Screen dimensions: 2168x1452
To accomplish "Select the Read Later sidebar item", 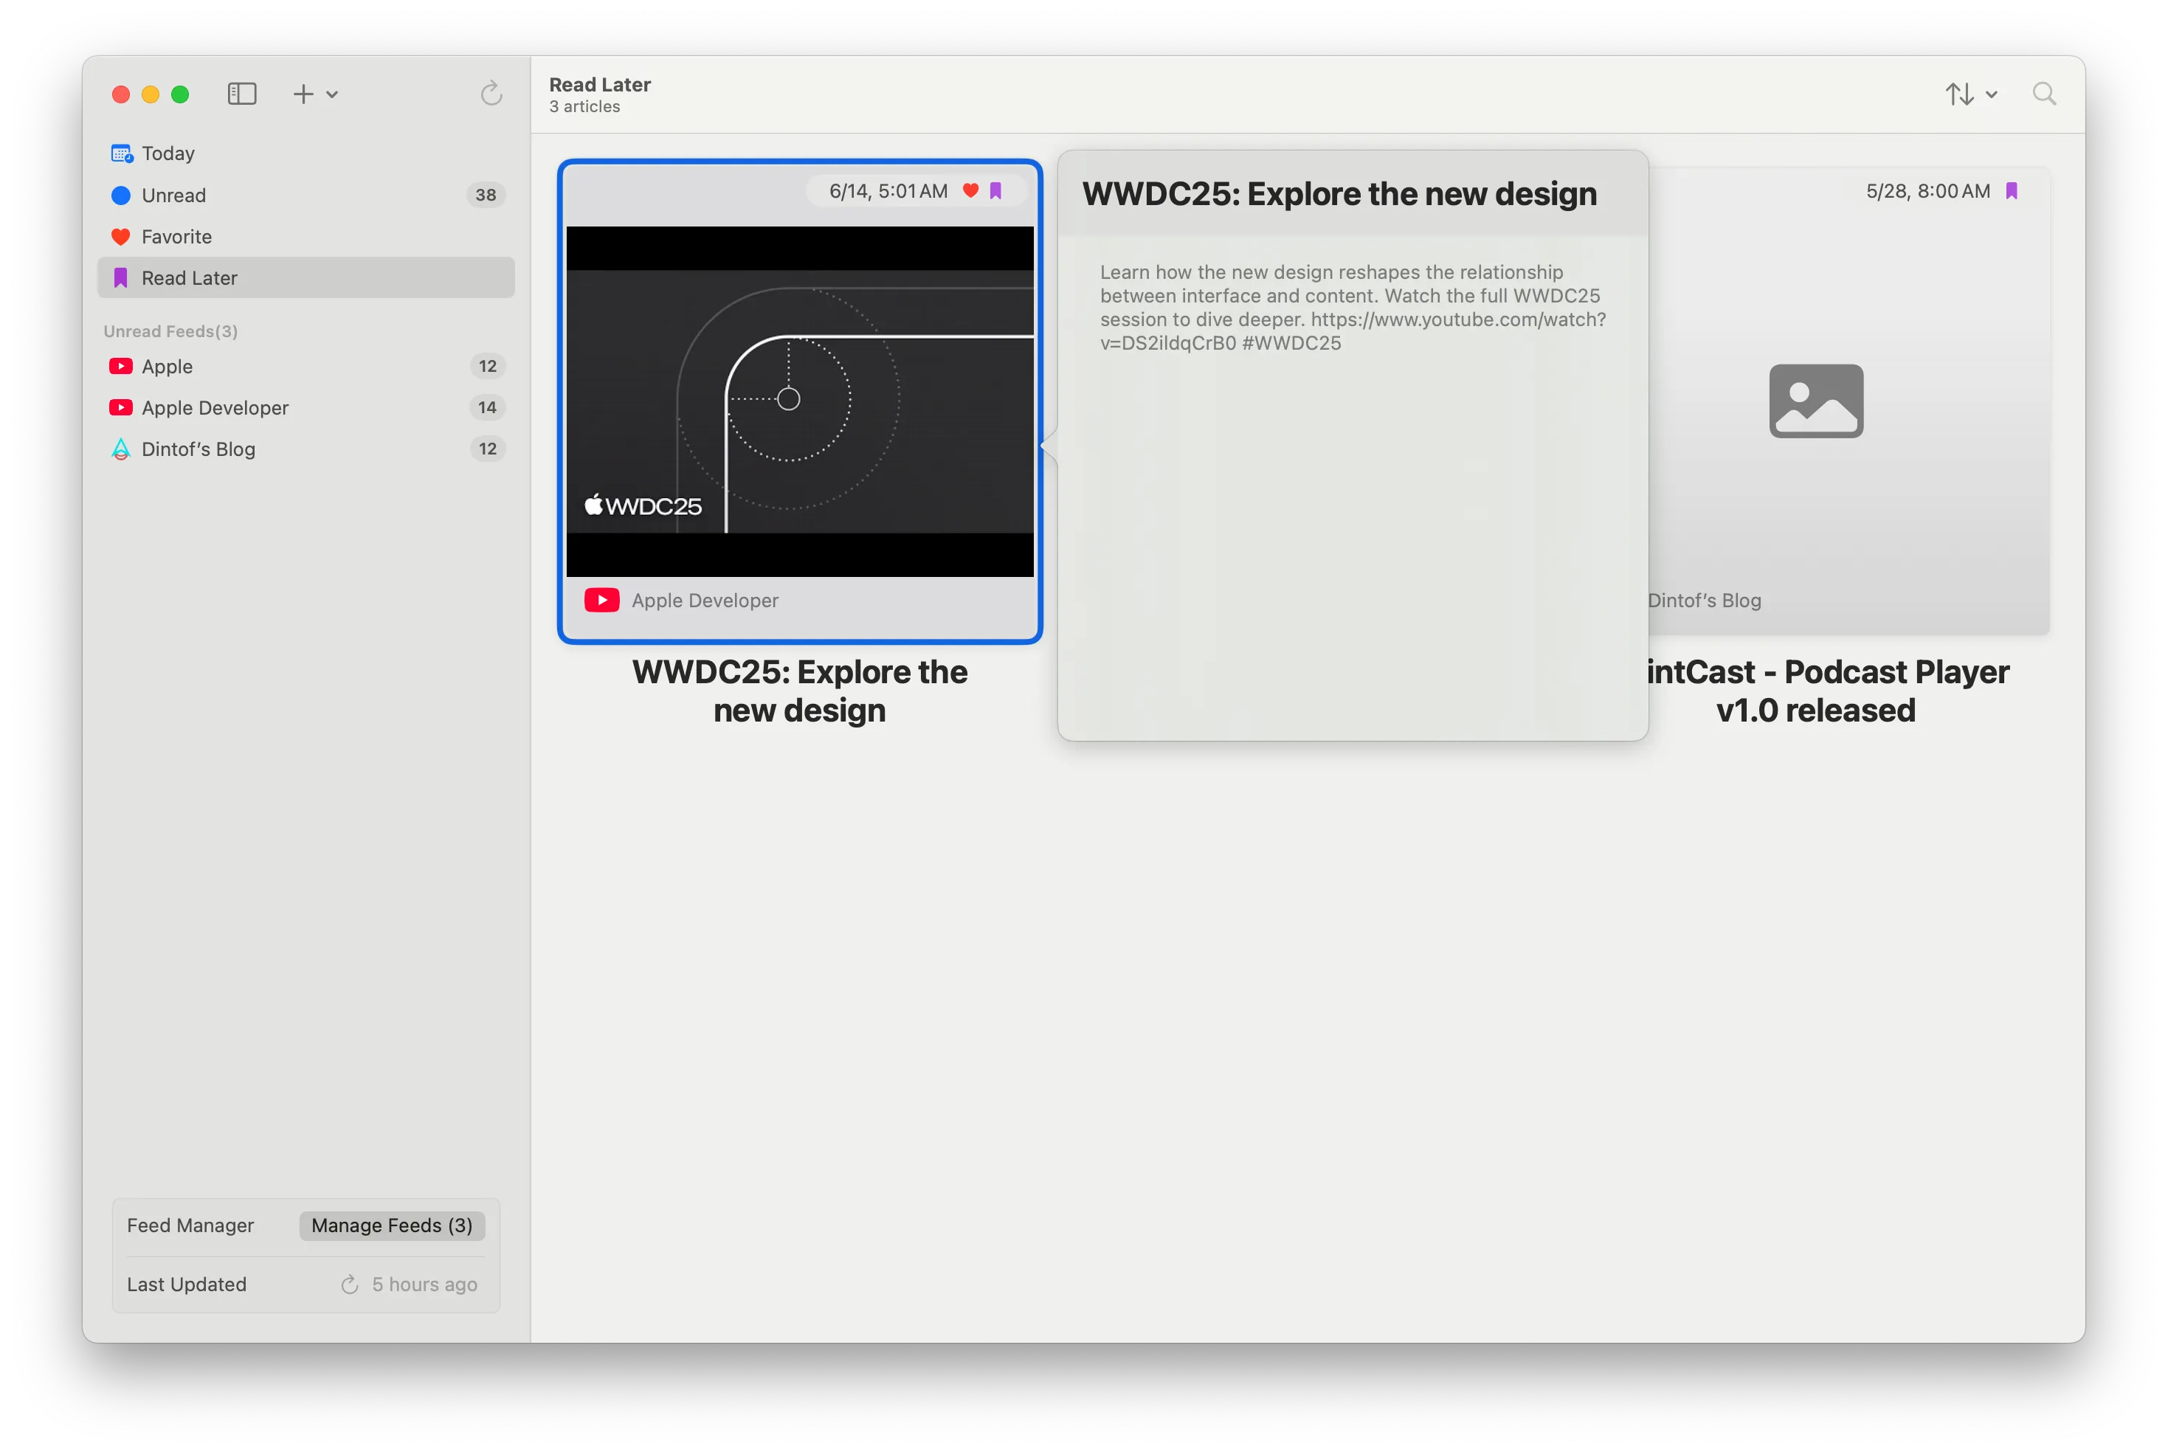I will (x=189, y=278).
